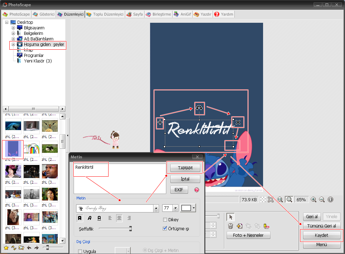Select Dış Çizgi + Metin radio option
Screen dimensions: 345x254
point(145,250)
